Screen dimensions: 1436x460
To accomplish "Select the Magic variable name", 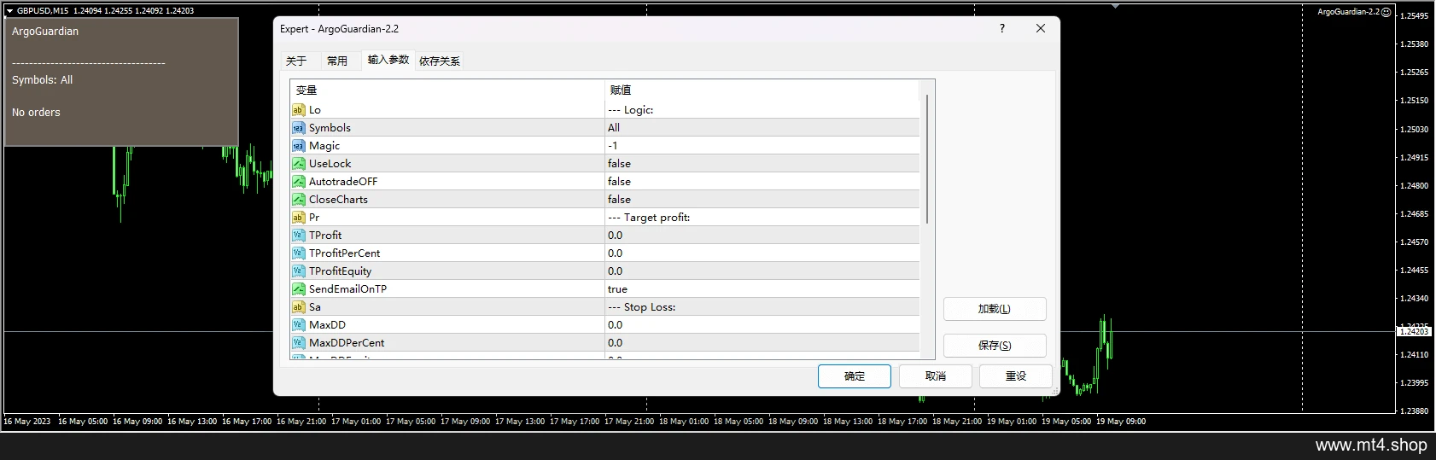I will 324,146.
